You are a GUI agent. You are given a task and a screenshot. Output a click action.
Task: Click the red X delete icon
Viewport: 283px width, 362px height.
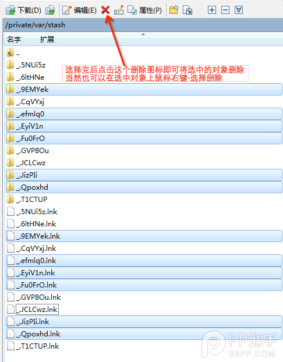(x=105, y=10)
